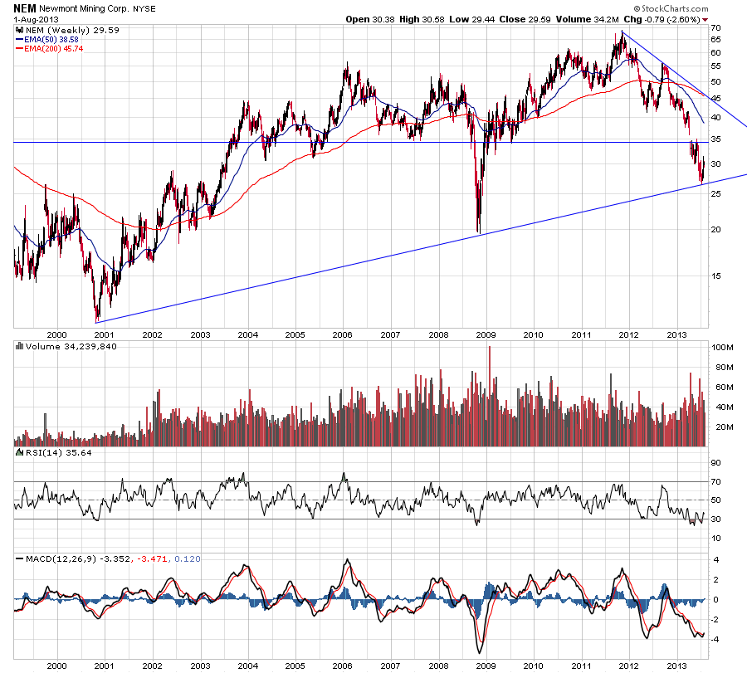Click the blue EMA(50) legend line
The width and height of the screenshot is (747, 673).
20,40
